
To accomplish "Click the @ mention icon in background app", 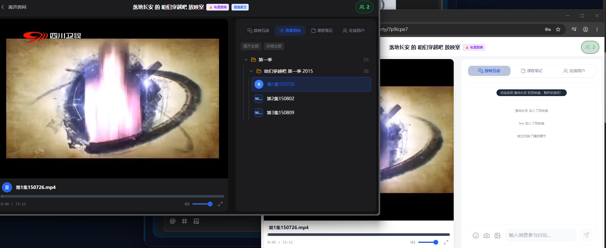I will (x=173, y=221).
